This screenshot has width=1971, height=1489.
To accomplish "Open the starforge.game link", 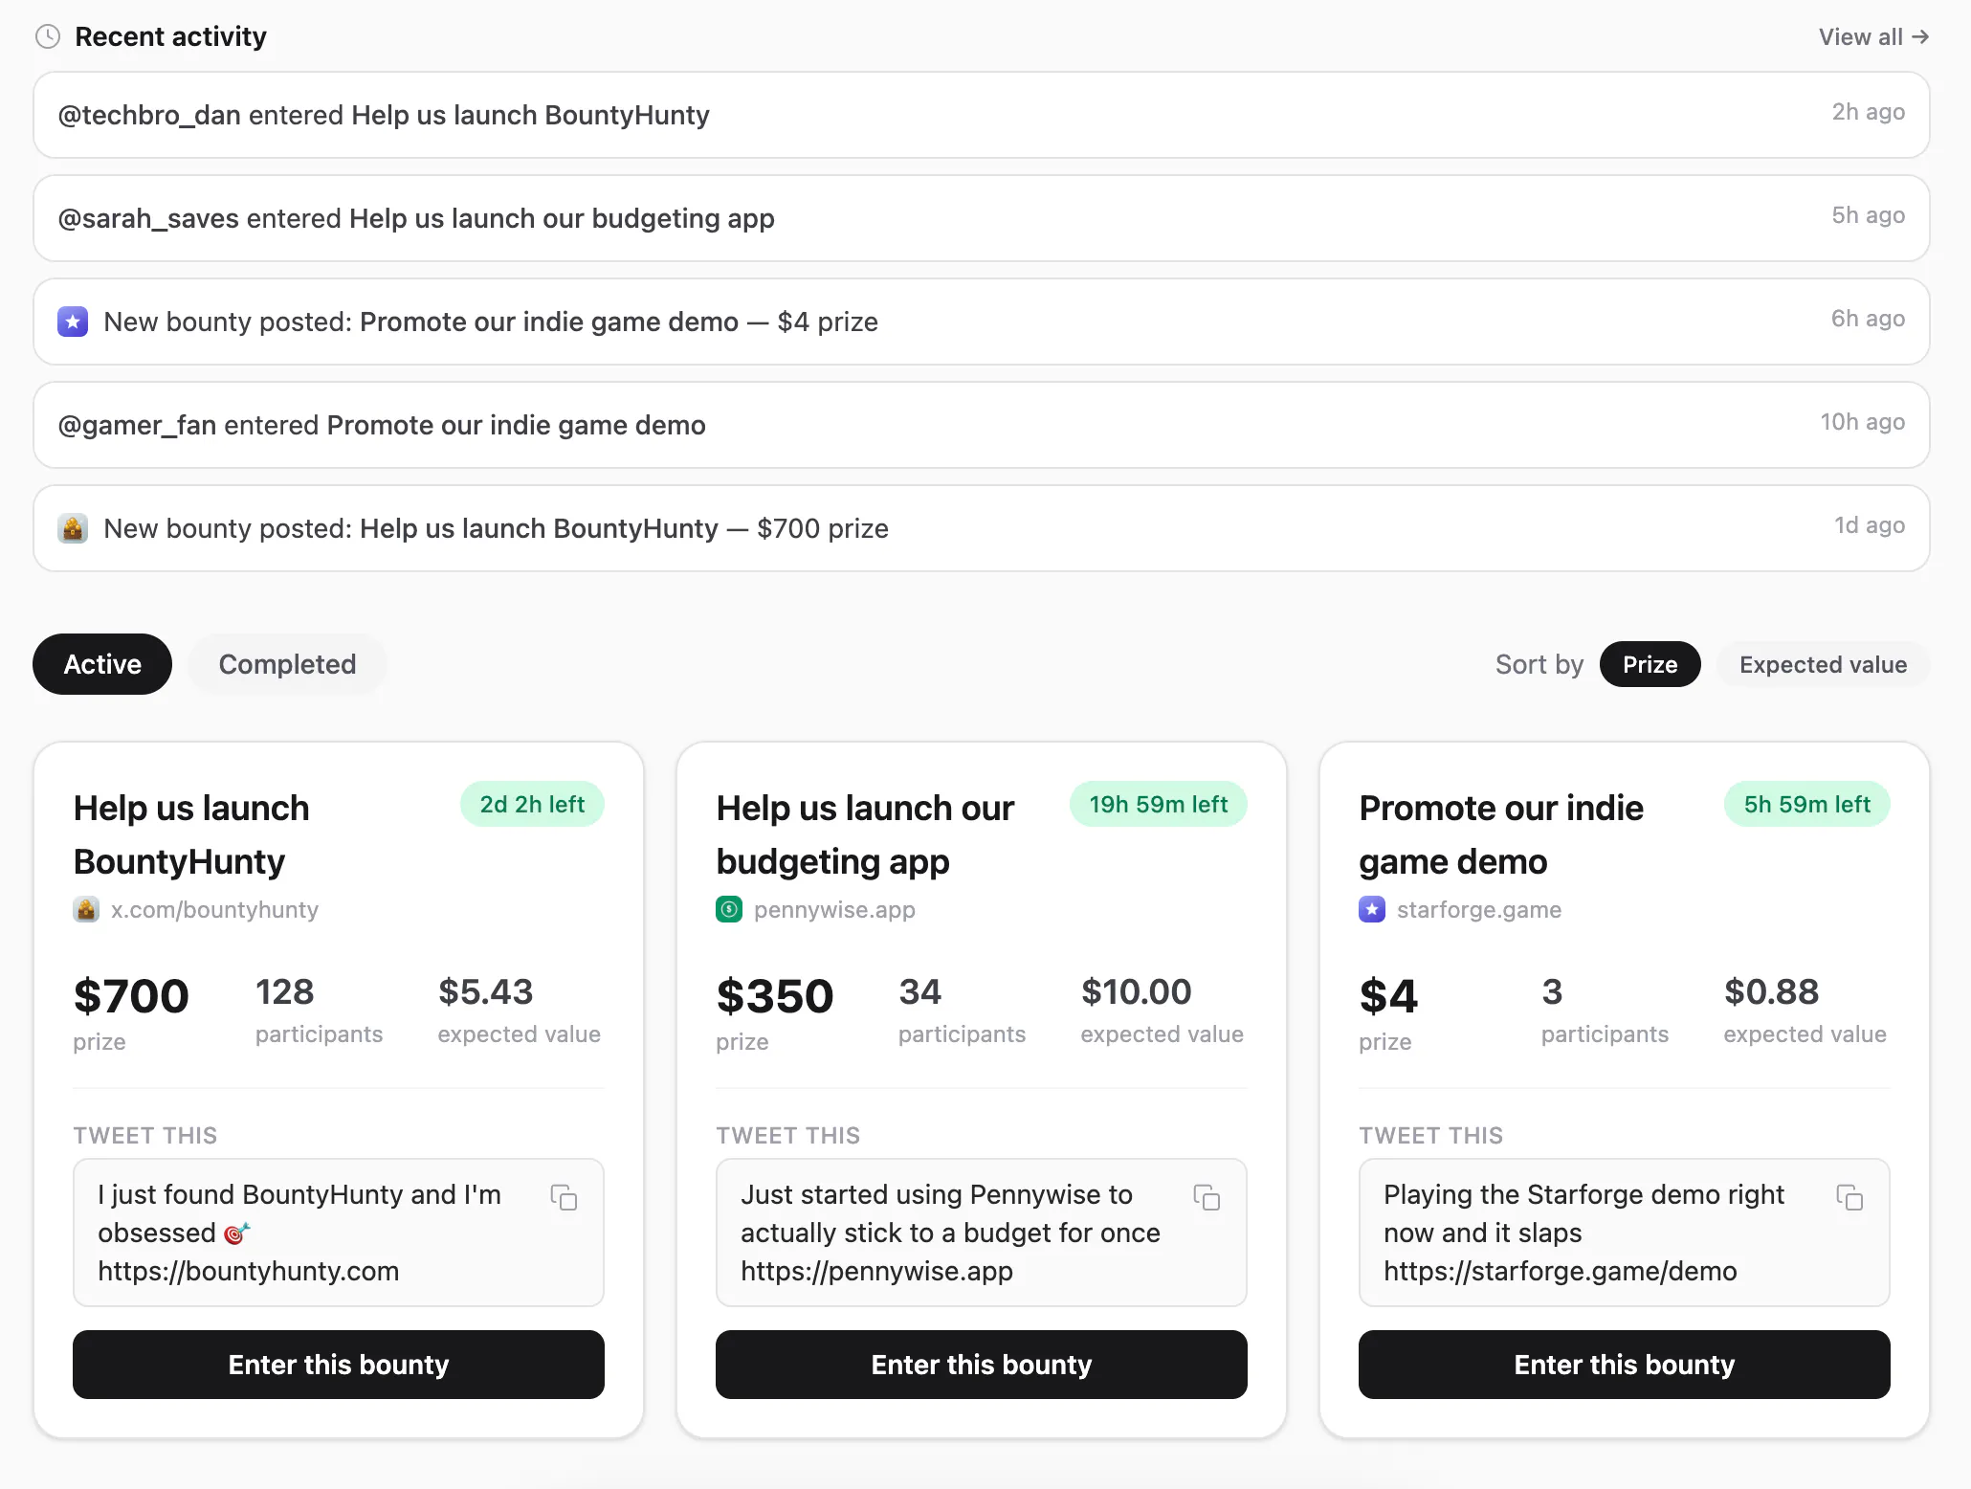I will tap(1479, 909).
